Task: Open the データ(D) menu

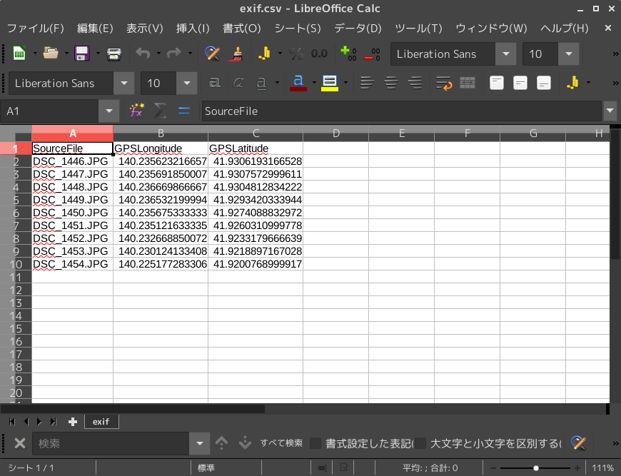Action: [358, 29]
